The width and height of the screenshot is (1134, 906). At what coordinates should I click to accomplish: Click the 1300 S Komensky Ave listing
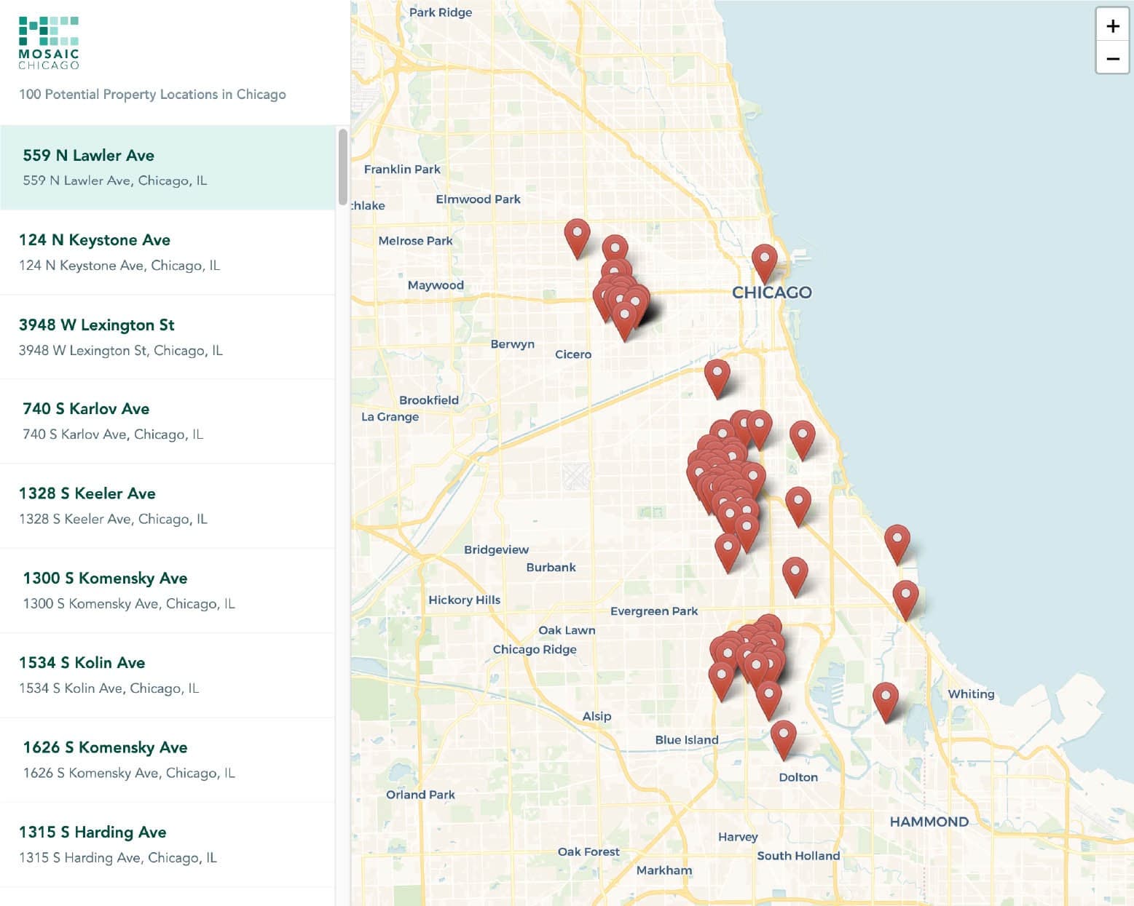pos(168,591)
